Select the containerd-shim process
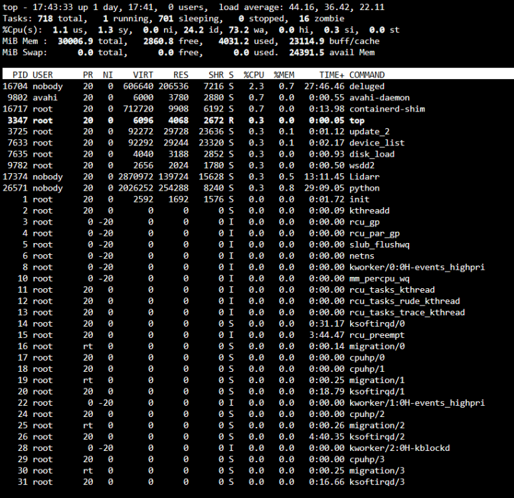The image size is (514, 498). pyautogui.click(x=387, y=109)
